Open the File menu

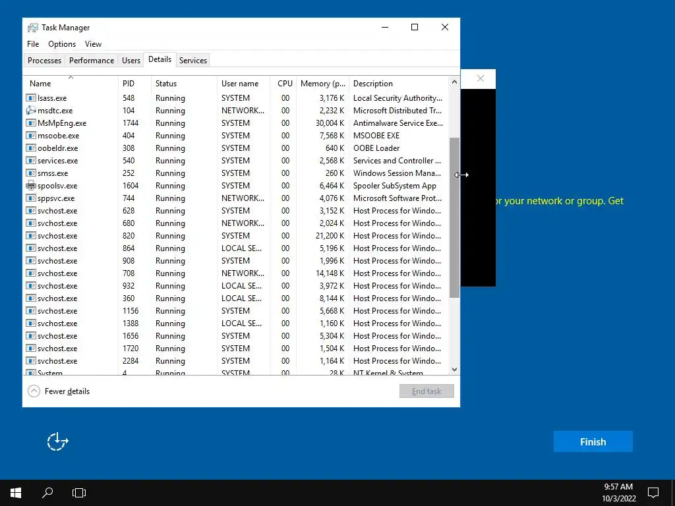coord(33,44)
